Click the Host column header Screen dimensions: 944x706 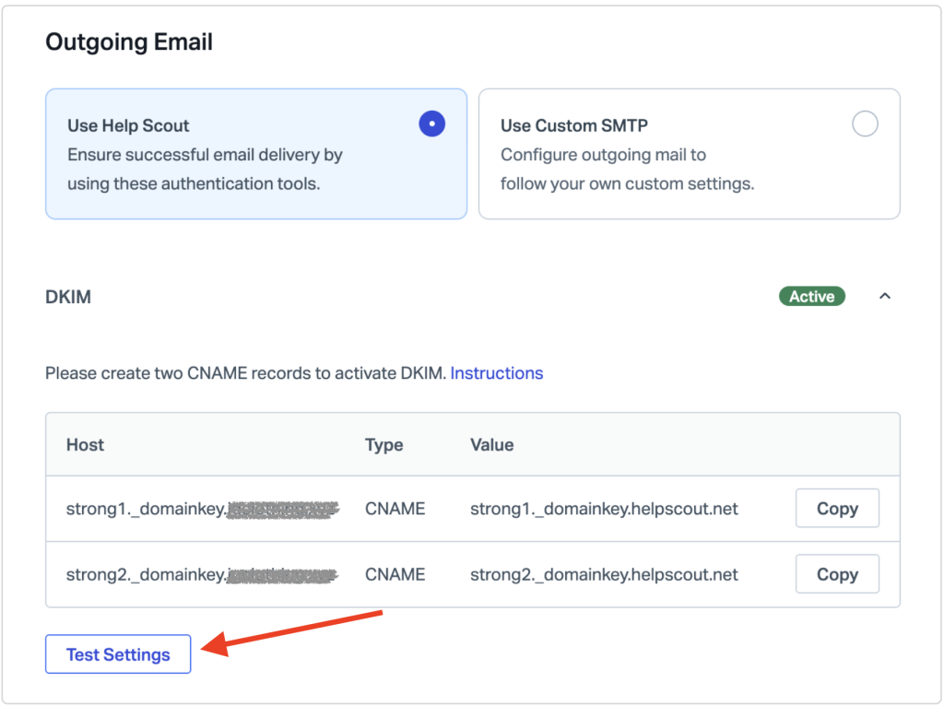coord(85,444)
